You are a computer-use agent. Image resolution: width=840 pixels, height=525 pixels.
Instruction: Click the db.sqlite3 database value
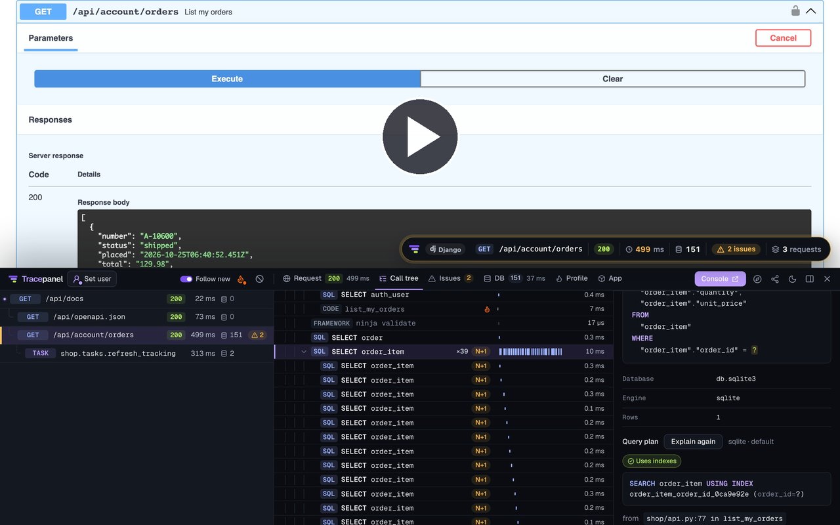coord(735,379)
